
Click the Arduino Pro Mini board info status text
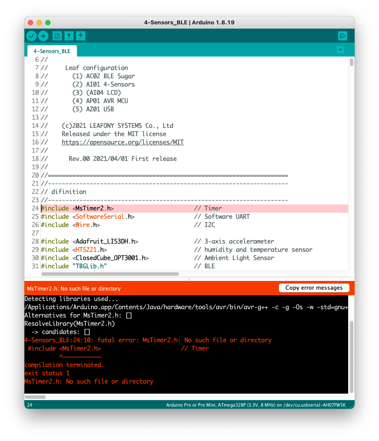coord(256,405)
